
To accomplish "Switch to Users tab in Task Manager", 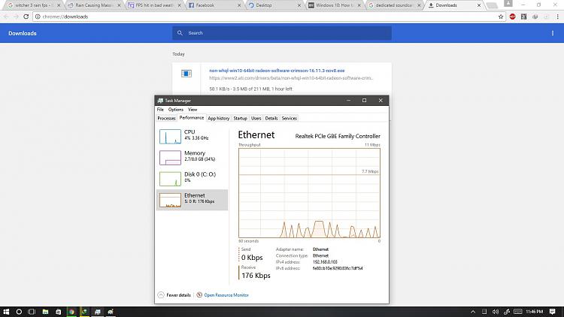I will click(x=256, y=118).
